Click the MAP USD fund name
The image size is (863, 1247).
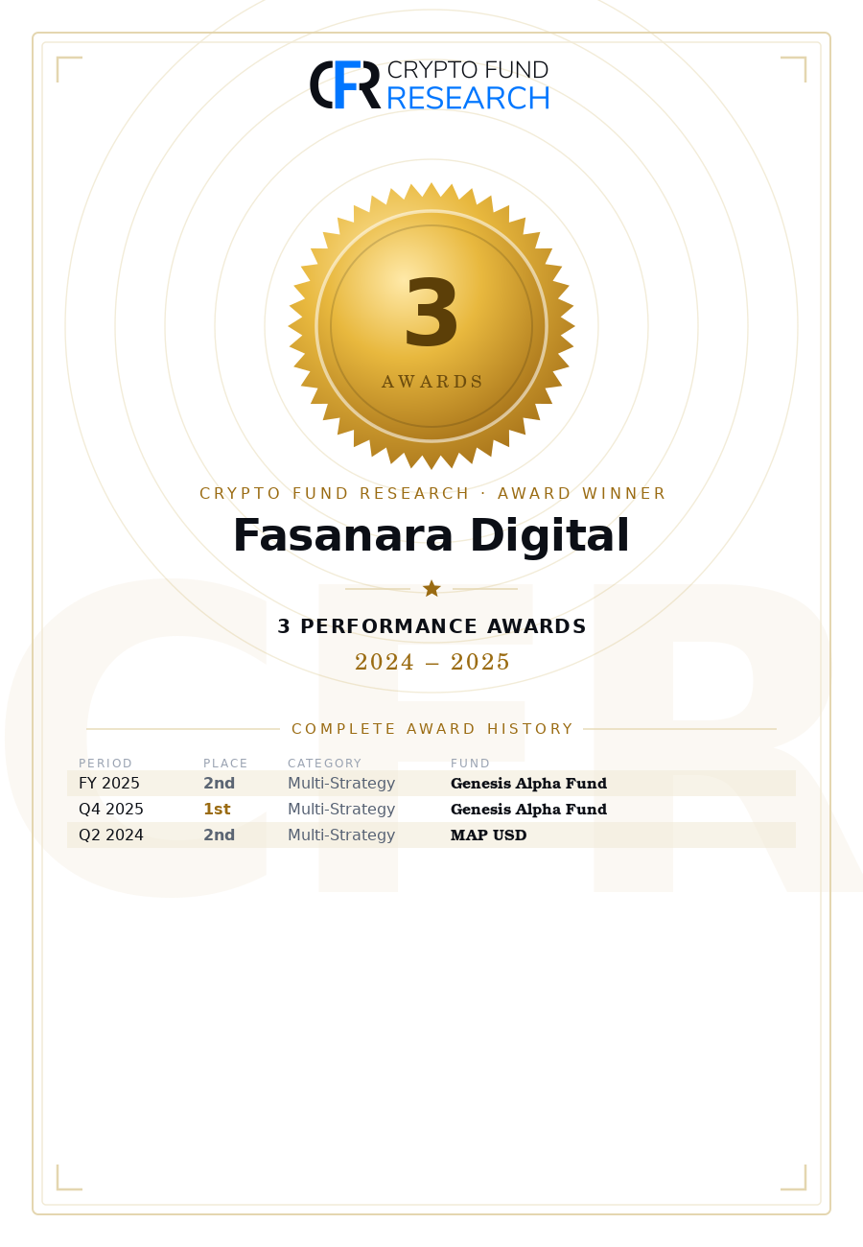(489, 835)
